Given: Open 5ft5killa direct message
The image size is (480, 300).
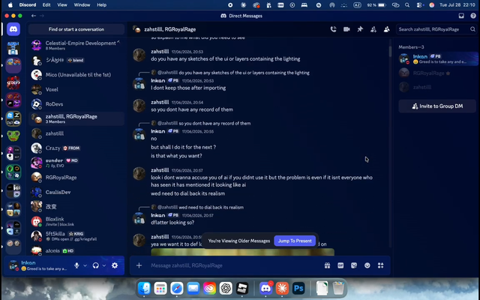Looking at the screenshot, I should [x=76, y=236].
